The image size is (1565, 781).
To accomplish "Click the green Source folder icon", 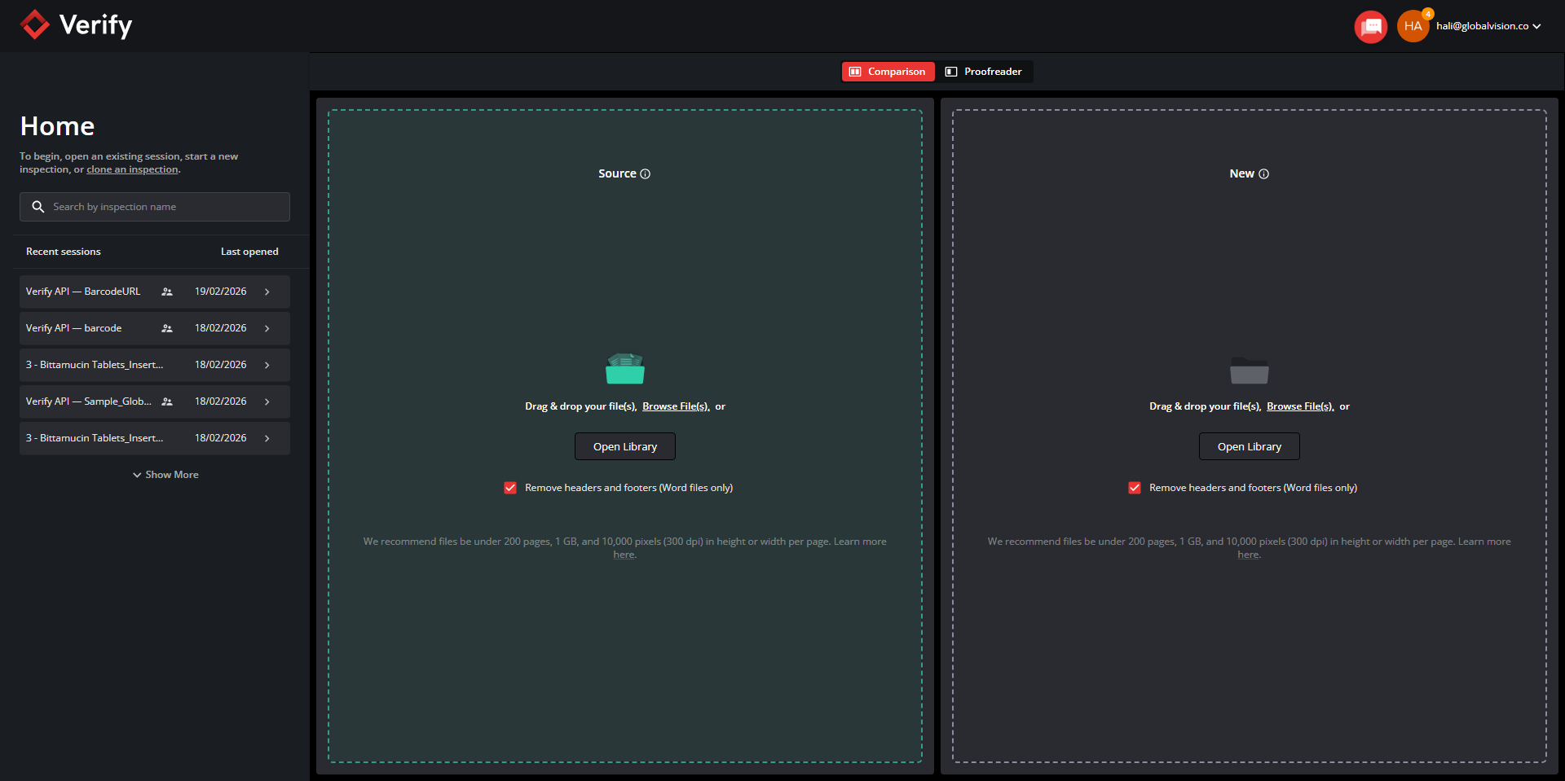I will coord(625,369).
